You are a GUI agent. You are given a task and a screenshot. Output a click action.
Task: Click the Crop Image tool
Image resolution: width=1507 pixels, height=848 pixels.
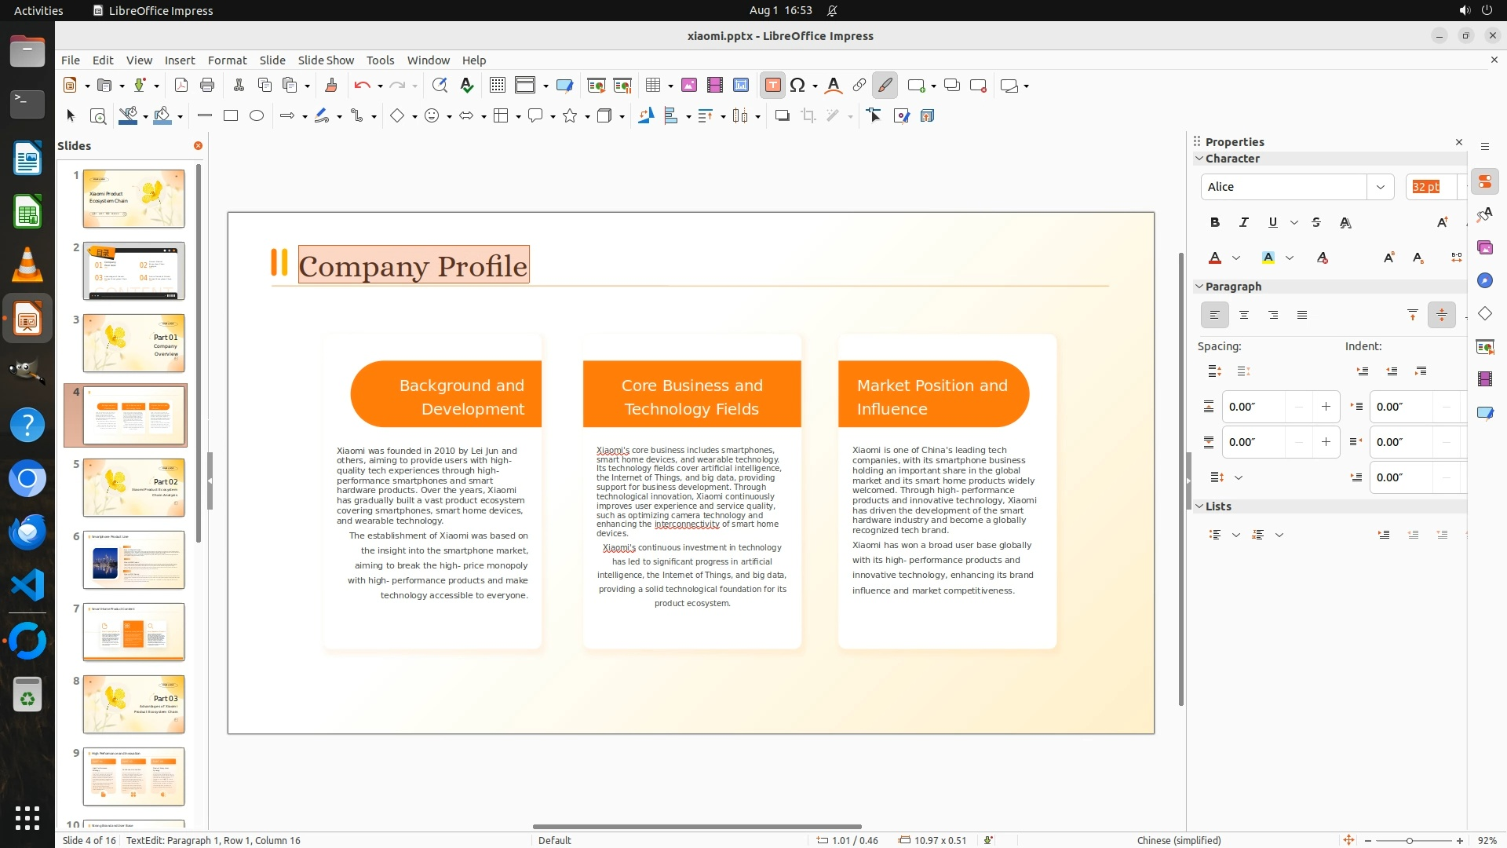tap(808, 116)
